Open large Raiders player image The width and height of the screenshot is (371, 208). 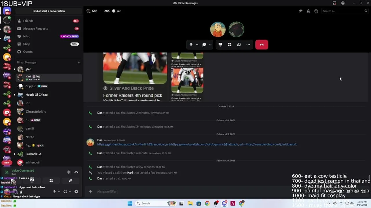(x=135, y=68)
